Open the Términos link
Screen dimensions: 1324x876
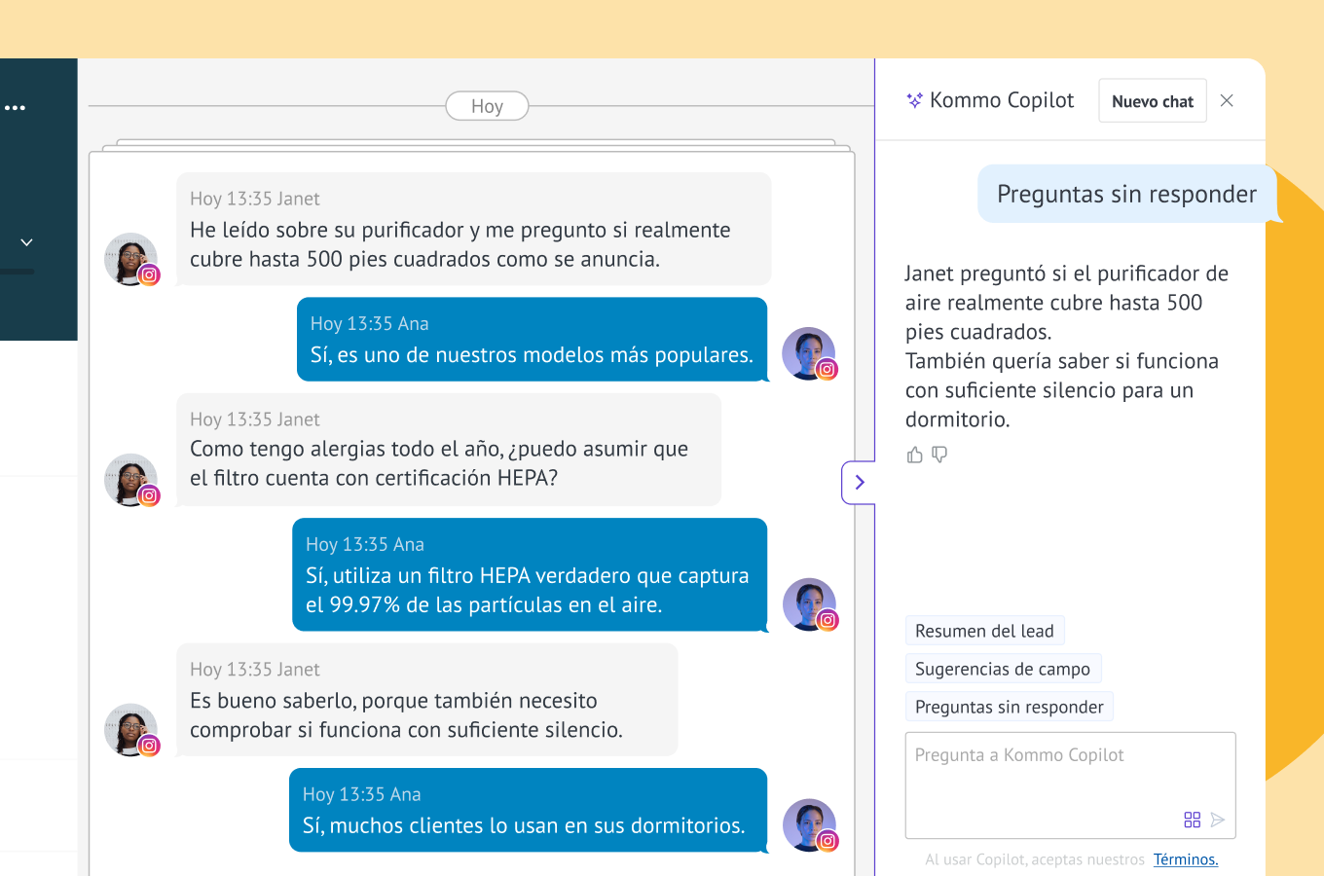click(x=1185, y=859)
